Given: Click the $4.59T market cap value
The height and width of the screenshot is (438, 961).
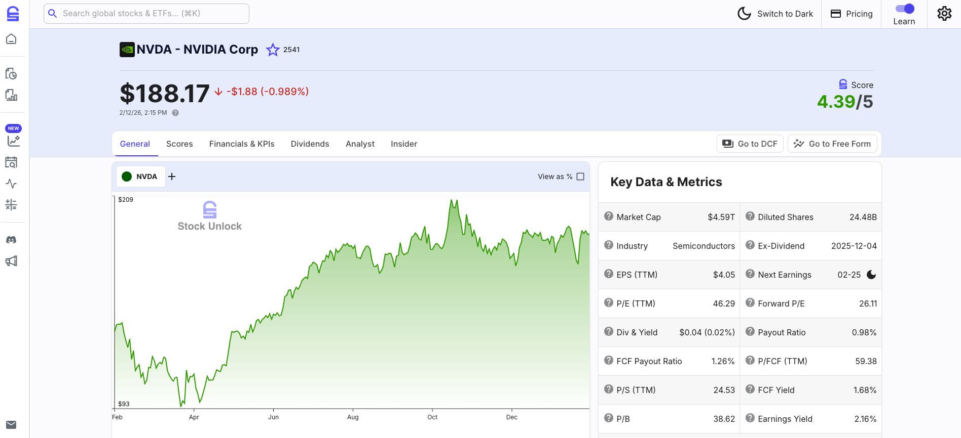Looking at the screenshot, I should [721, 217].
